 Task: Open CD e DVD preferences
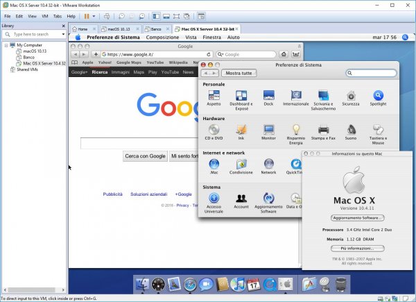tap(214, 131)
